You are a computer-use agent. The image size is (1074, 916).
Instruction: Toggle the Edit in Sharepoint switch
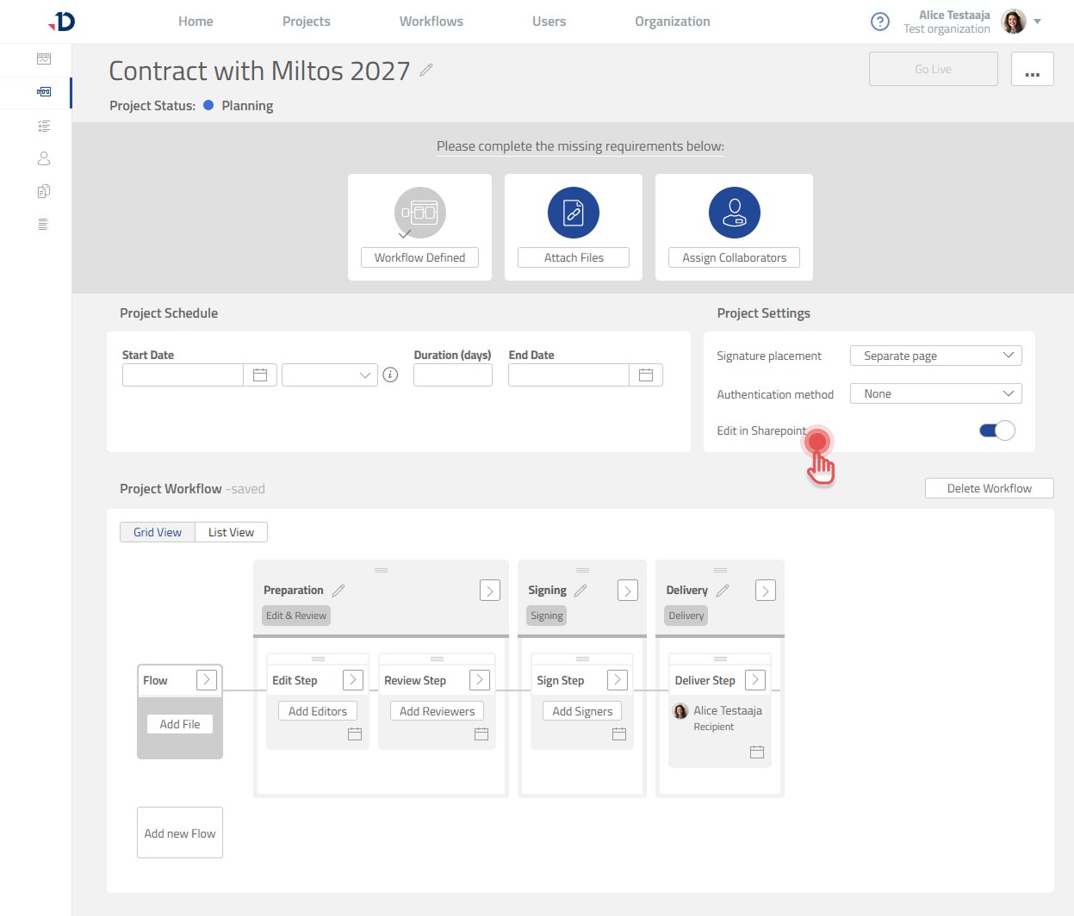(x=997, y=430)
